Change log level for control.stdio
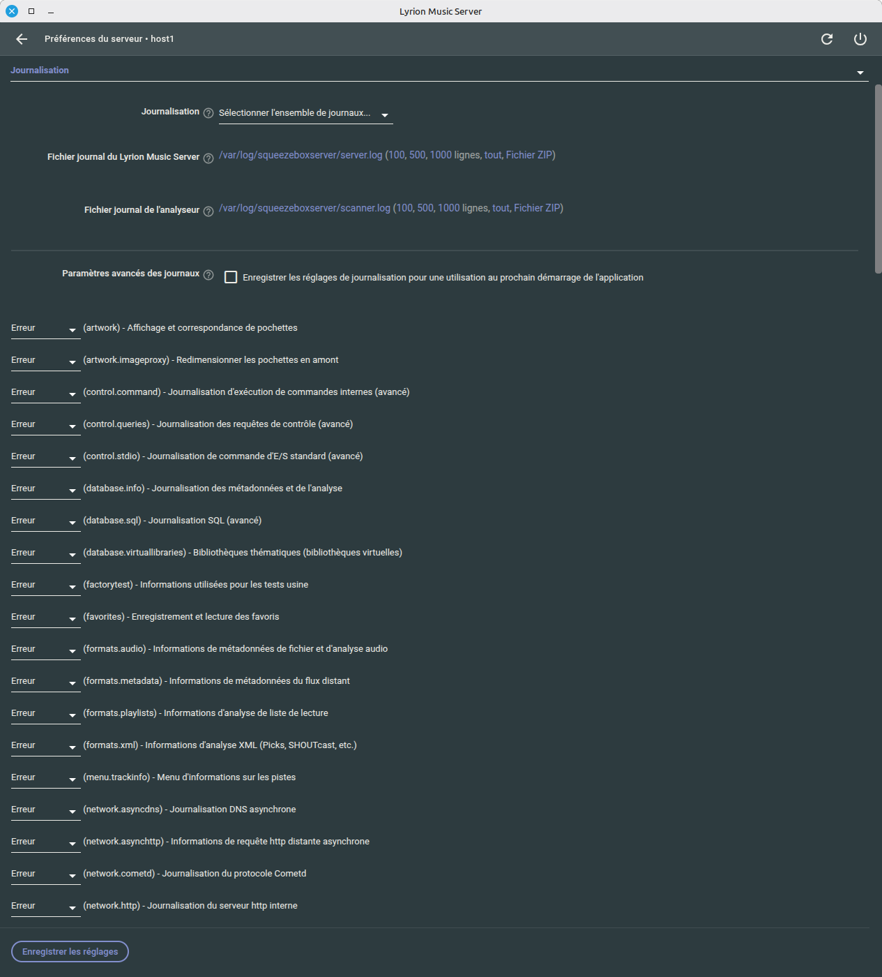882x977 pixels. point(46,457)
